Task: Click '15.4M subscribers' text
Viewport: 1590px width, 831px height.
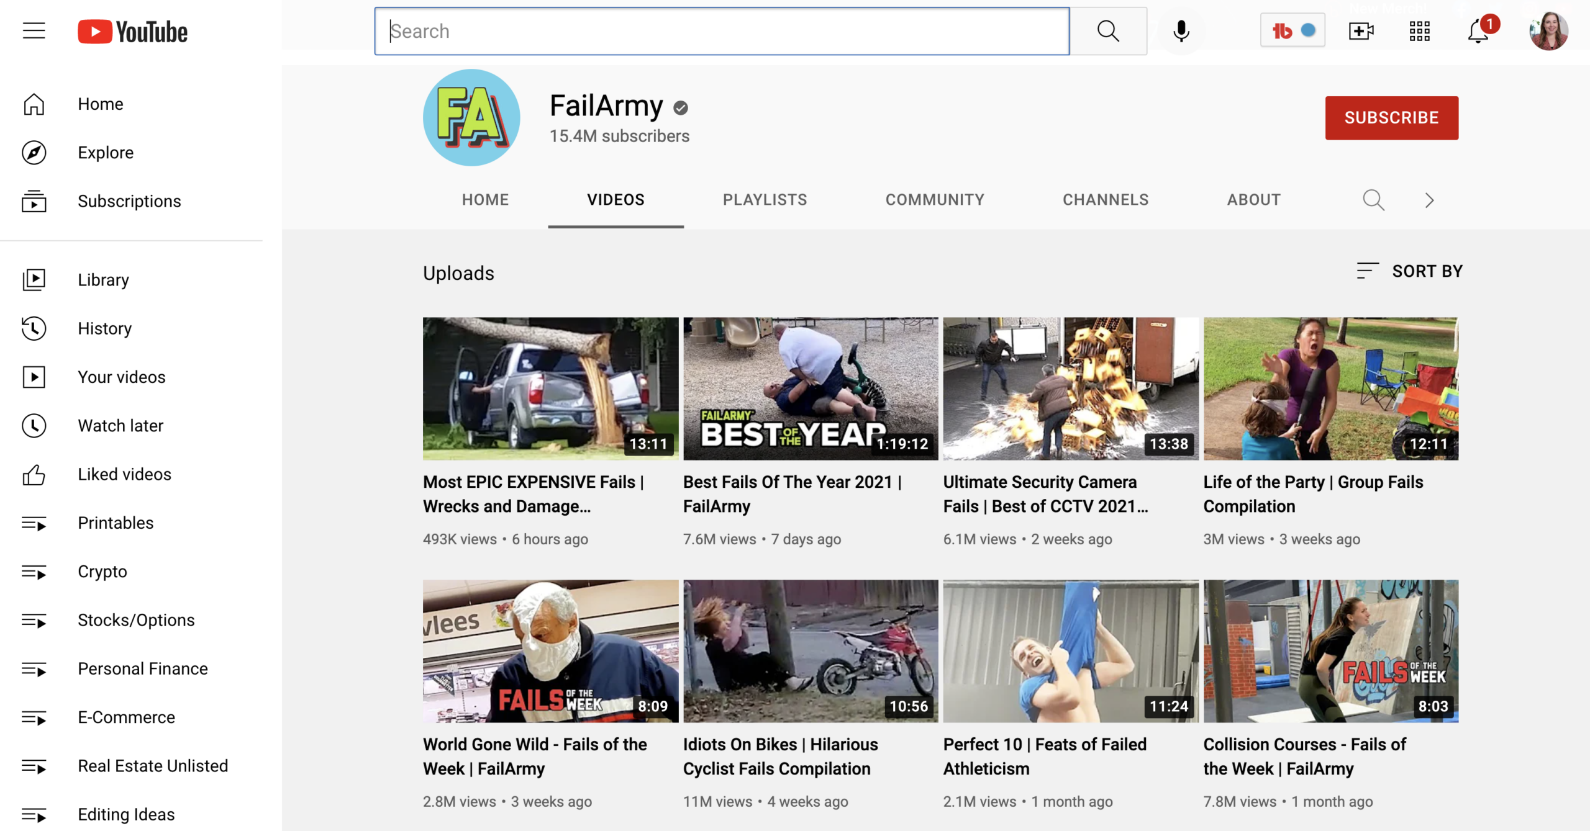Action: point(619,137)
